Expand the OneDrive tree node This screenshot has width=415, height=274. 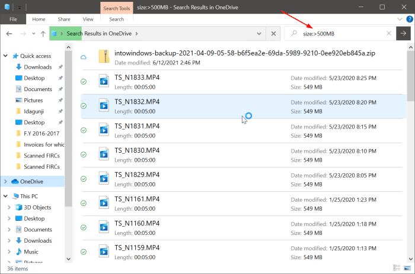pyautogui.click(x=5, y=182)
